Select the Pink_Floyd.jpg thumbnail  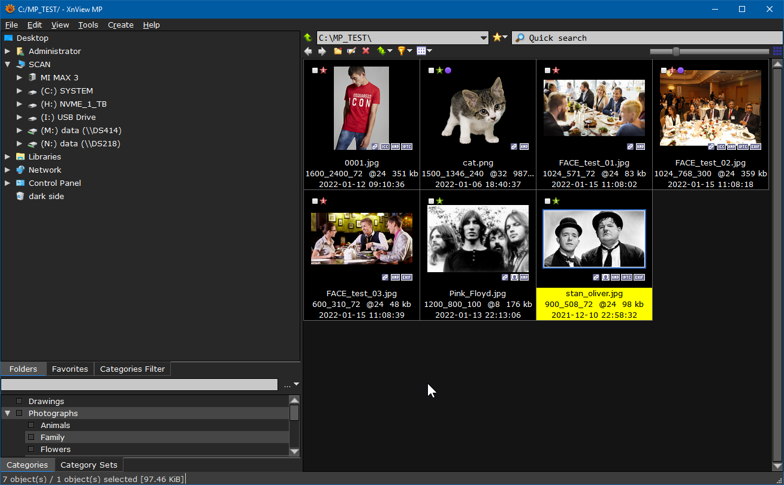click(478, 239)
